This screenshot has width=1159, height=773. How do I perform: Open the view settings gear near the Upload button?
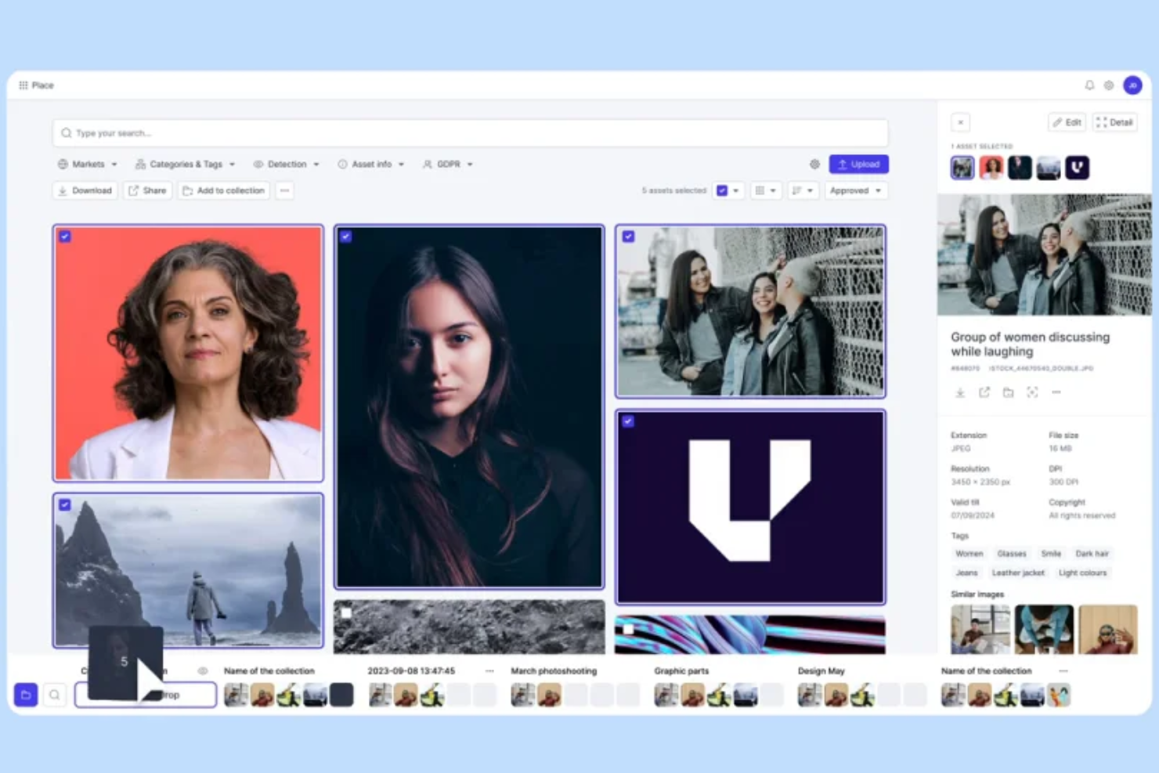[814, 164]
